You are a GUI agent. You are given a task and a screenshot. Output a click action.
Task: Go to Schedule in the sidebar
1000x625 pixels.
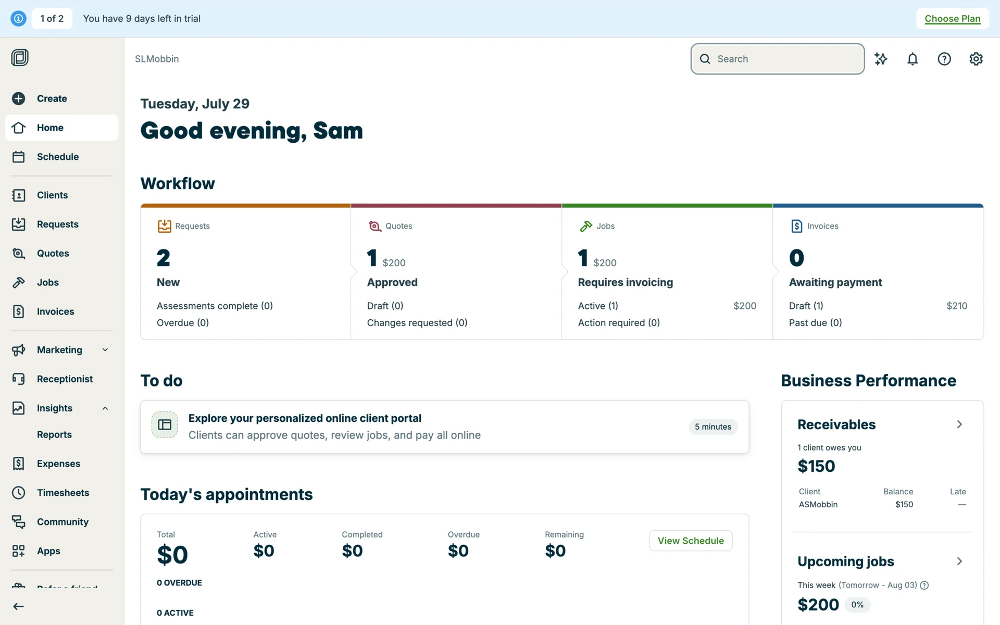[x=57, y=157]
